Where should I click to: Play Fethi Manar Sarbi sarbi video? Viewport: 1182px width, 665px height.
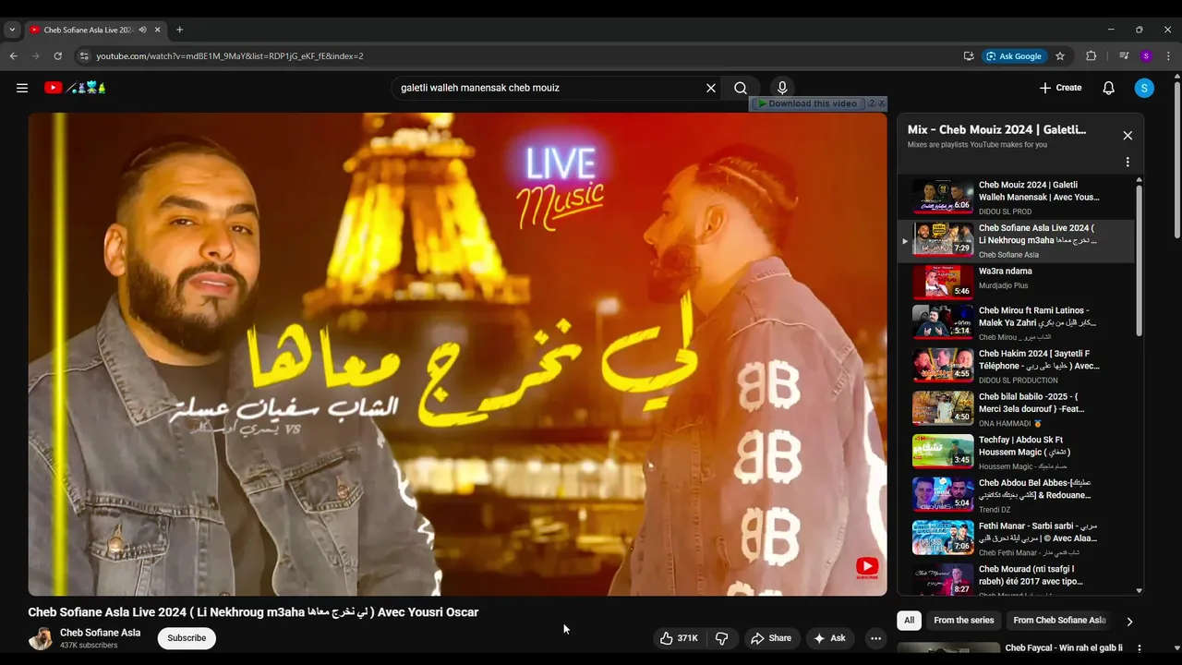pos(1016,538)
